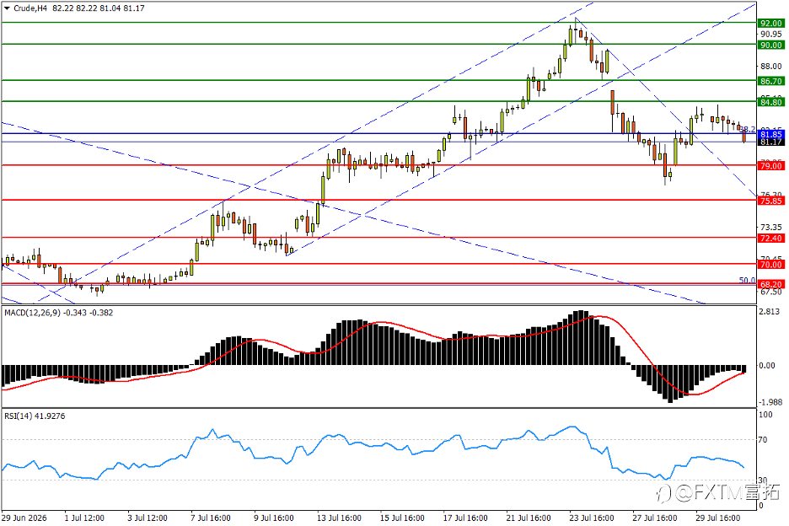Image resolution: width=789 pixels, height=526 pixels.
Task: Click the 29 Jun 2026 date label
Action: 24,518
